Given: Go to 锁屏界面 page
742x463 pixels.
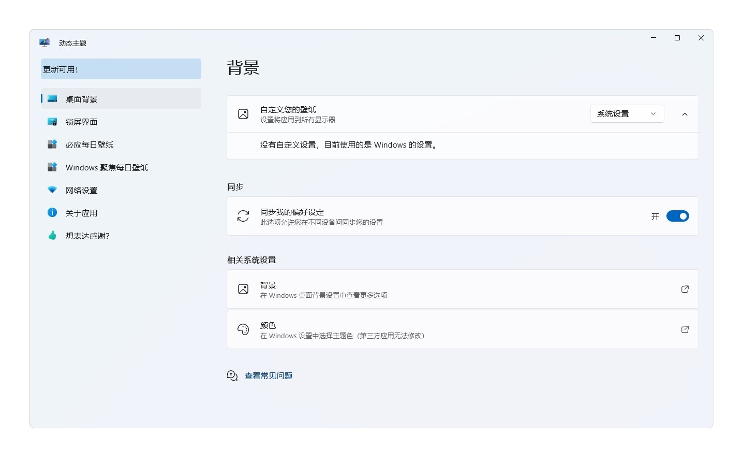Looking at the screenshot, I should [x=121, y=122].
